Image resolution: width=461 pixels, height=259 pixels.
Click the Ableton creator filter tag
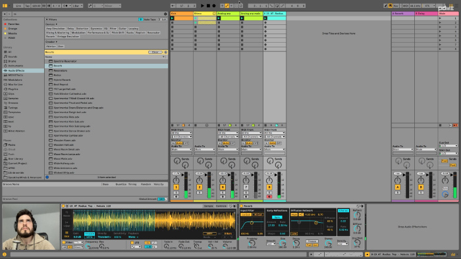pyautogui.click(x=51, y=47)
